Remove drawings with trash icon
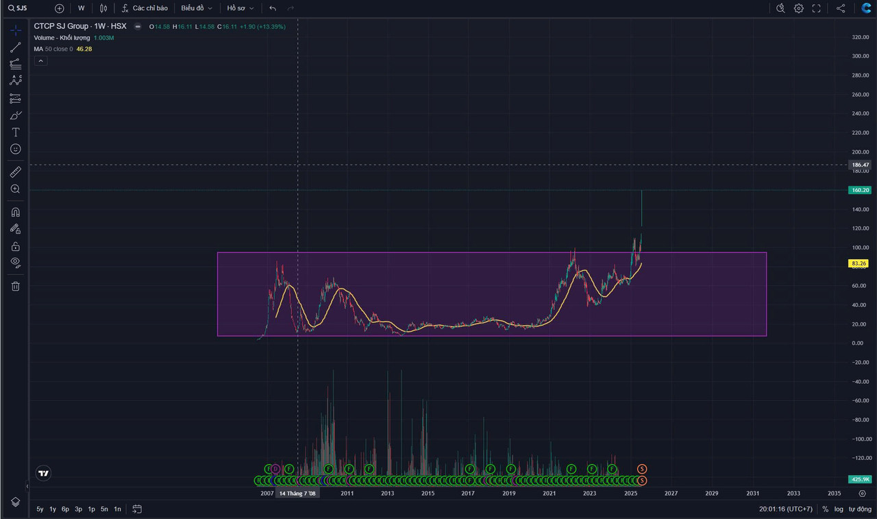Screen dimensions: 877x519 coord(15,286)
